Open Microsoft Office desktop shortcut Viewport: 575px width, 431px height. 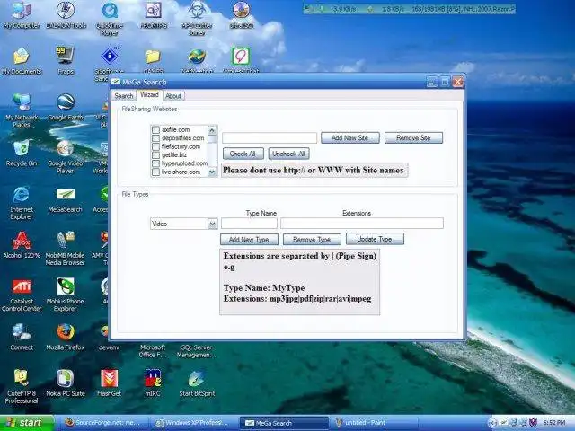coord(153,351)
